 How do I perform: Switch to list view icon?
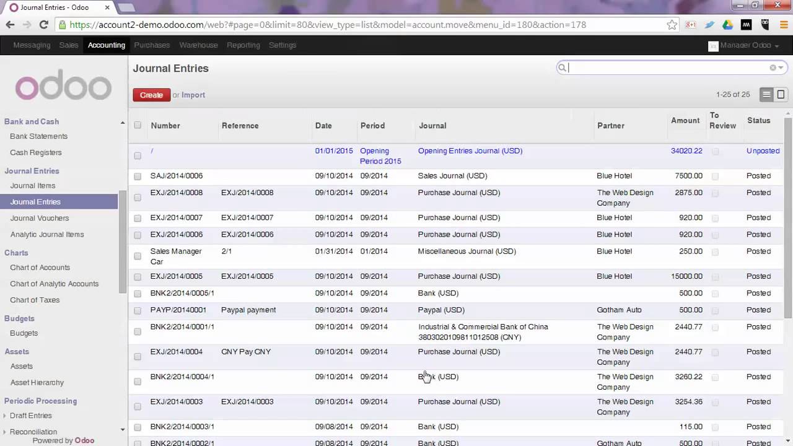click(767, 95)
